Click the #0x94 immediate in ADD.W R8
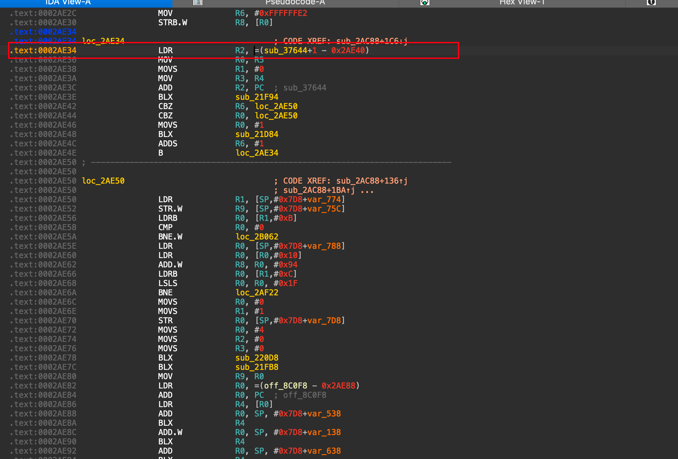 pyautogui.click(x=285, y=265)
